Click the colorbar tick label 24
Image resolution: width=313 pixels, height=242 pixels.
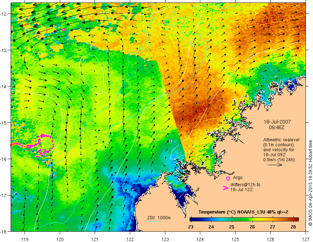tap(211, 227)
